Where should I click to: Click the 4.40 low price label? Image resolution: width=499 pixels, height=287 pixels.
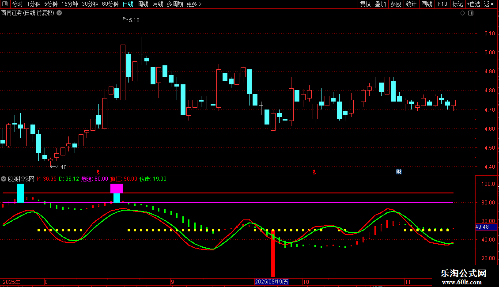(x=61, y=167)
